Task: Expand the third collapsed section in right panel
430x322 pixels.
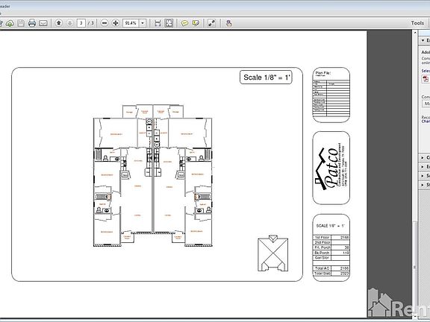Action: pos(423,176)
